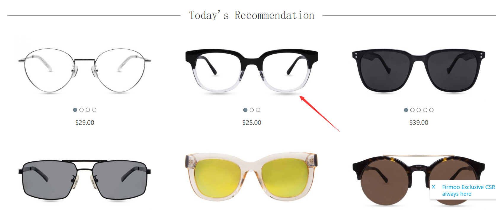The height and width of the screenshot is (212, 496).
Task: Open the black and clear frame glasses
Action: point(252,71)
